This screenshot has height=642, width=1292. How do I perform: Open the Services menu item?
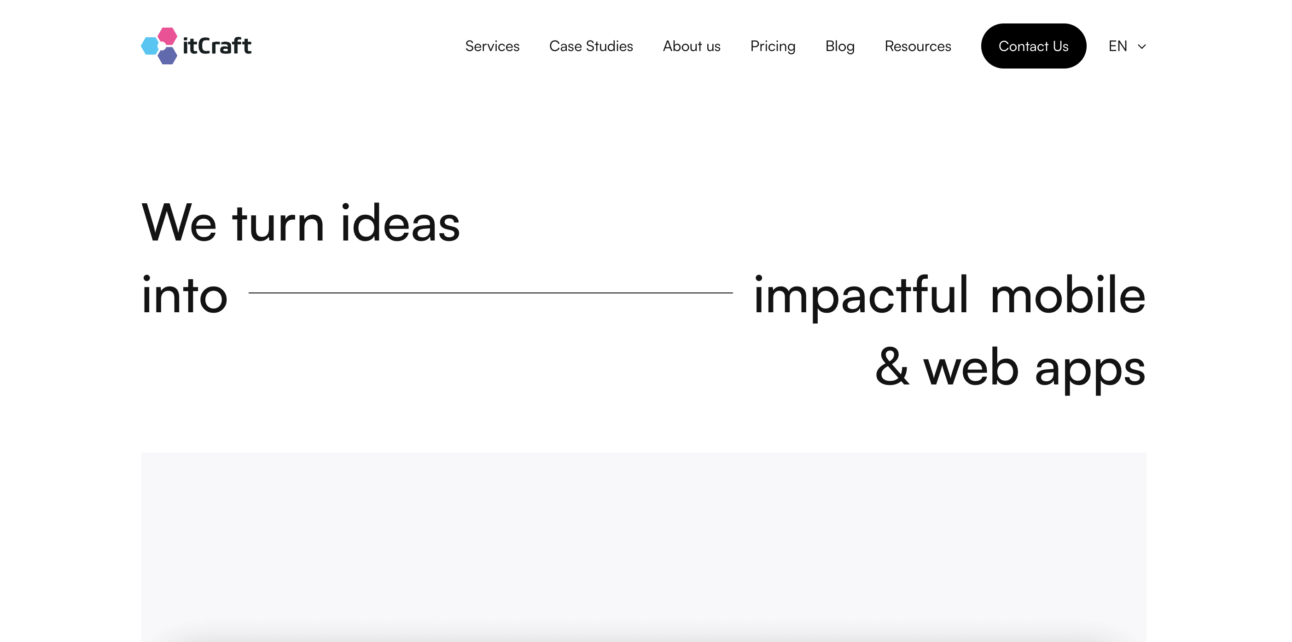[x=492, y=45]
